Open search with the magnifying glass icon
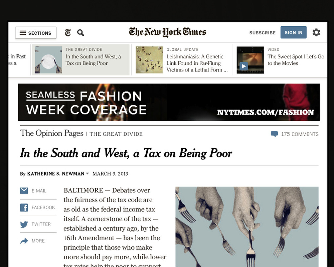The image size is (334, 267). pyautogui.click(x=80, y=33)
